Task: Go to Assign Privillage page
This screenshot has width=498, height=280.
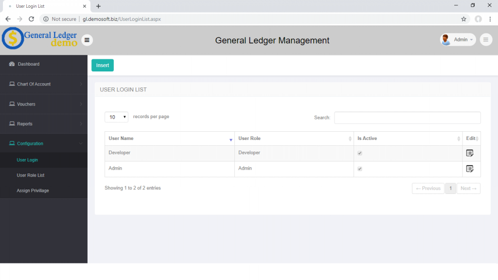Action: 33,191
